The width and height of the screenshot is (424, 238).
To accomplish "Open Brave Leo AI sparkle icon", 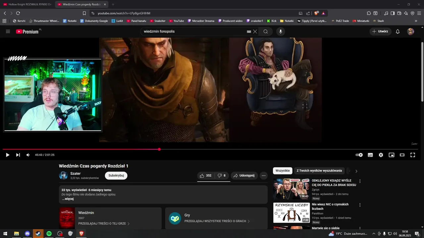I will click(x=406, y=13).
